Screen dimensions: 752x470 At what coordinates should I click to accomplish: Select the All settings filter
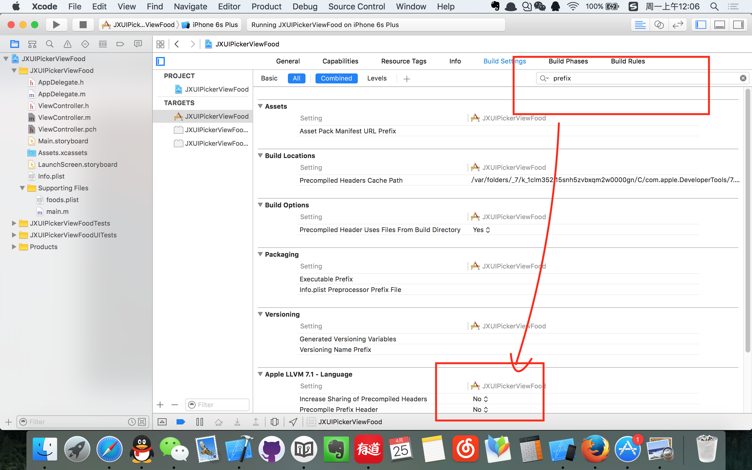[x=296, y=78]
